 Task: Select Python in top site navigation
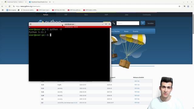46,15
